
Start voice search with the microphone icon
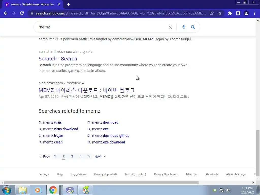pyautogui.click(x=184, y=27)
